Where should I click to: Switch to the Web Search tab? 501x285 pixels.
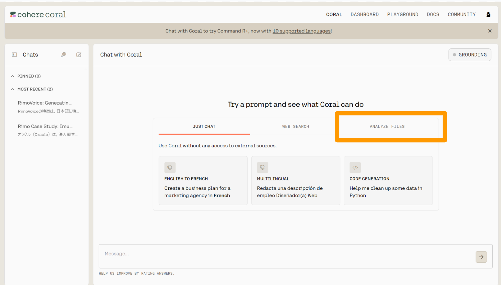(x=296, y=126)
